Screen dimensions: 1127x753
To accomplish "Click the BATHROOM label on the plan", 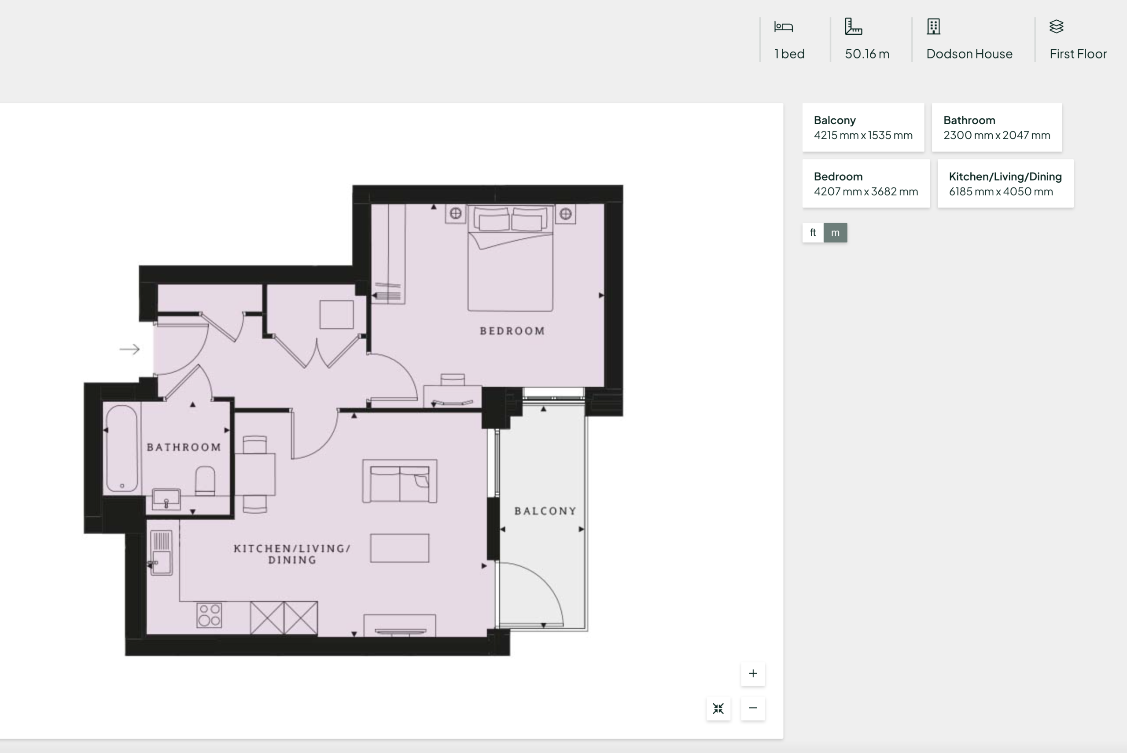I will [x=184, y=447].
